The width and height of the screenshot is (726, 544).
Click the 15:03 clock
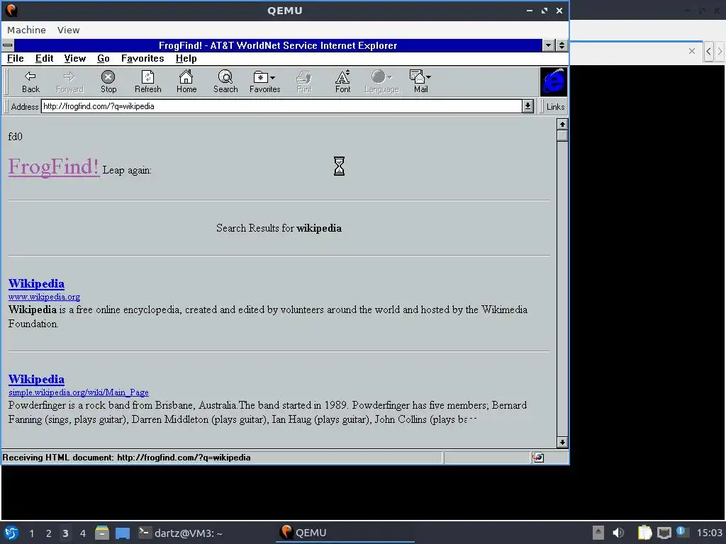pyautogui.click(x=709, y=533)
